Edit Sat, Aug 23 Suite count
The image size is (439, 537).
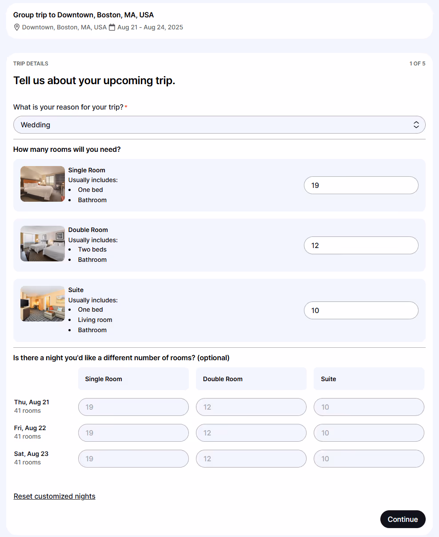tap(369, 459)
